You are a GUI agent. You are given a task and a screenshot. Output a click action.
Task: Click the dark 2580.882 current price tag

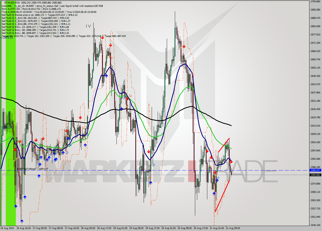coord(315,175)
